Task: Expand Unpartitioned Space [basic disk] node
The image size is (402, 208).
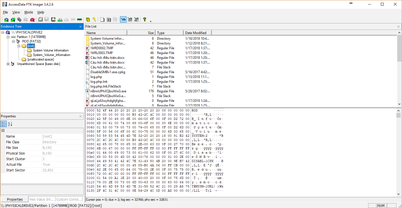Action: click(8, 64)
